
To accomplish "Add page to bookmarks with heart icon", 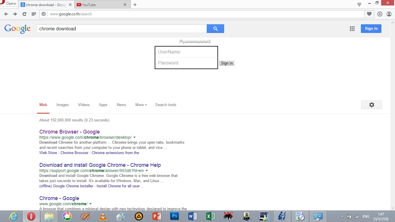I will [x=369, y=14].
